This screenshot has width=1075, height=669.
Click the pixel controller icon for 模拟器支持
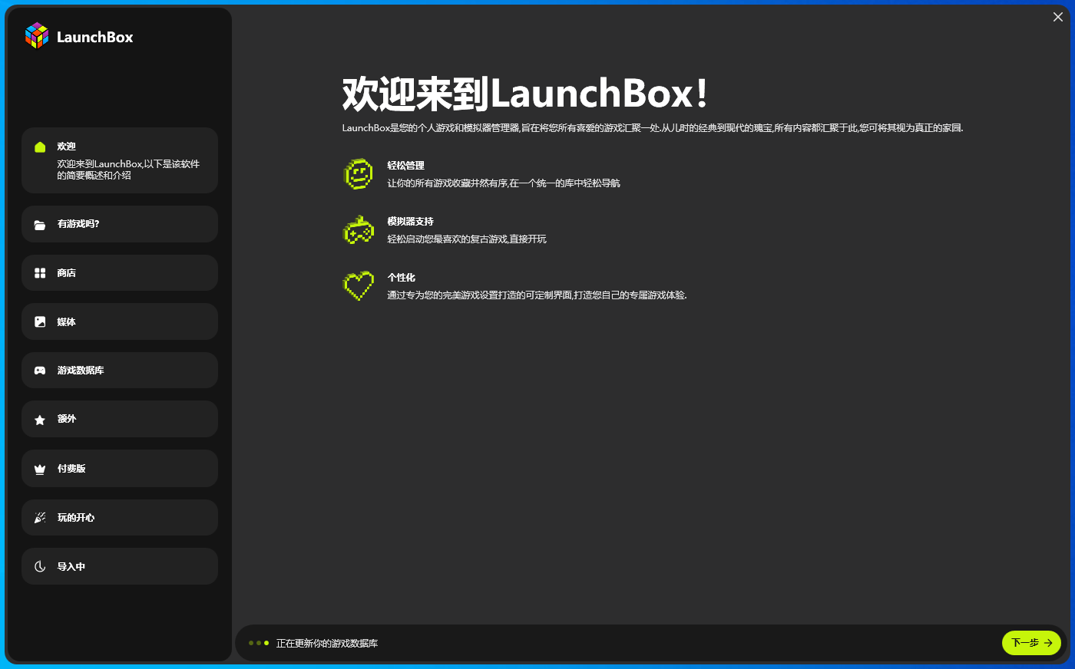click(x=358, y=229)
